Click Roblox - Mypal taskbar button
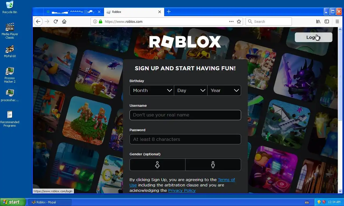344x206 pixels. tap(50, 202)
